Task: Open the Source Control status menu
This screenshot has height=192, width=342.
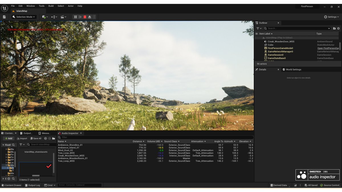Action: click(x=330, y=185)
